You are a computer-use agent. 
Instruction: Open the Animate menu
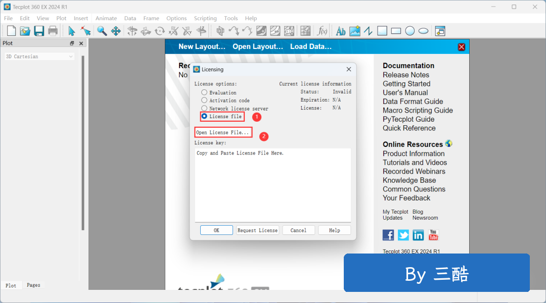point(106,18)
